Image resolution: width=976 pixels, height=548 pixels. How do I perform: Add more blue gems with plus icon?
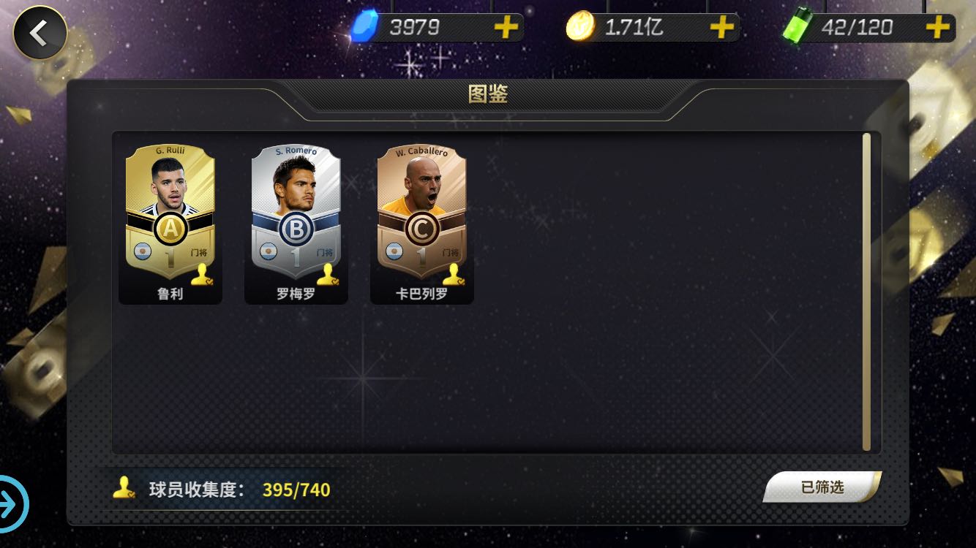506,28
